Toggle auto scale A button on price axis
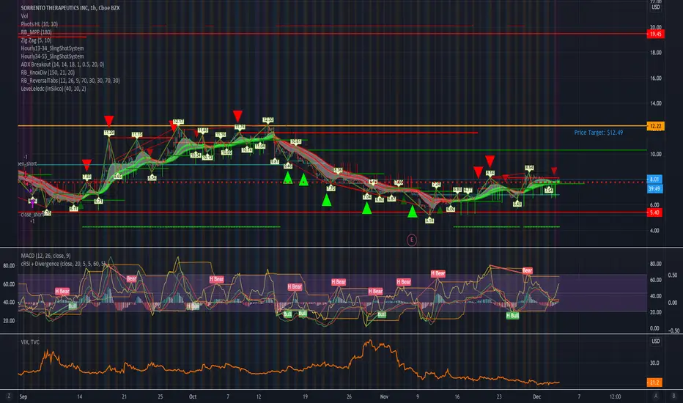 (656, 396)
